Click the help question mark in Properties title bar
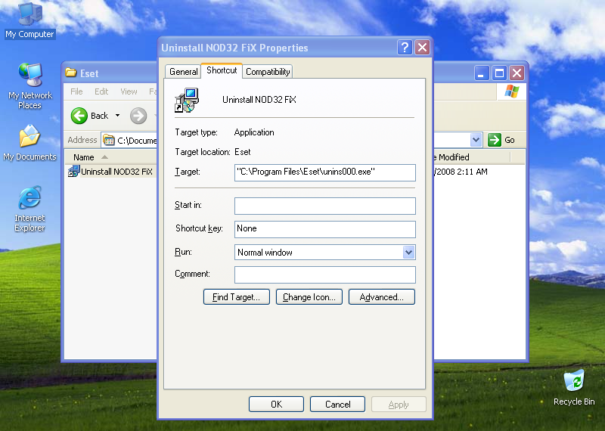Screen dimensions: 605x431 [405, 48]
